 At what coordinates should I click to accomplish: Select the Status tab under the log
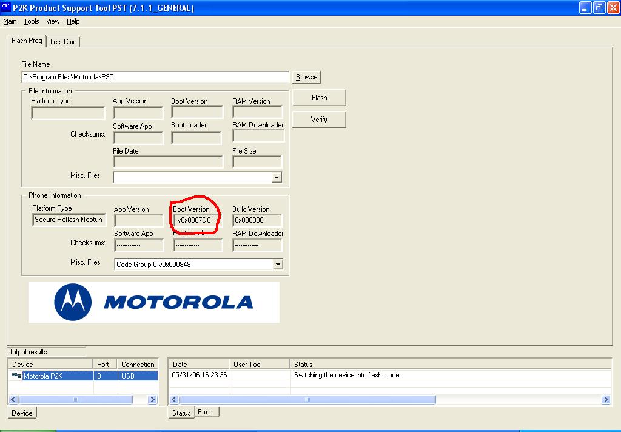pyautogui.click(x=181, y=413)
